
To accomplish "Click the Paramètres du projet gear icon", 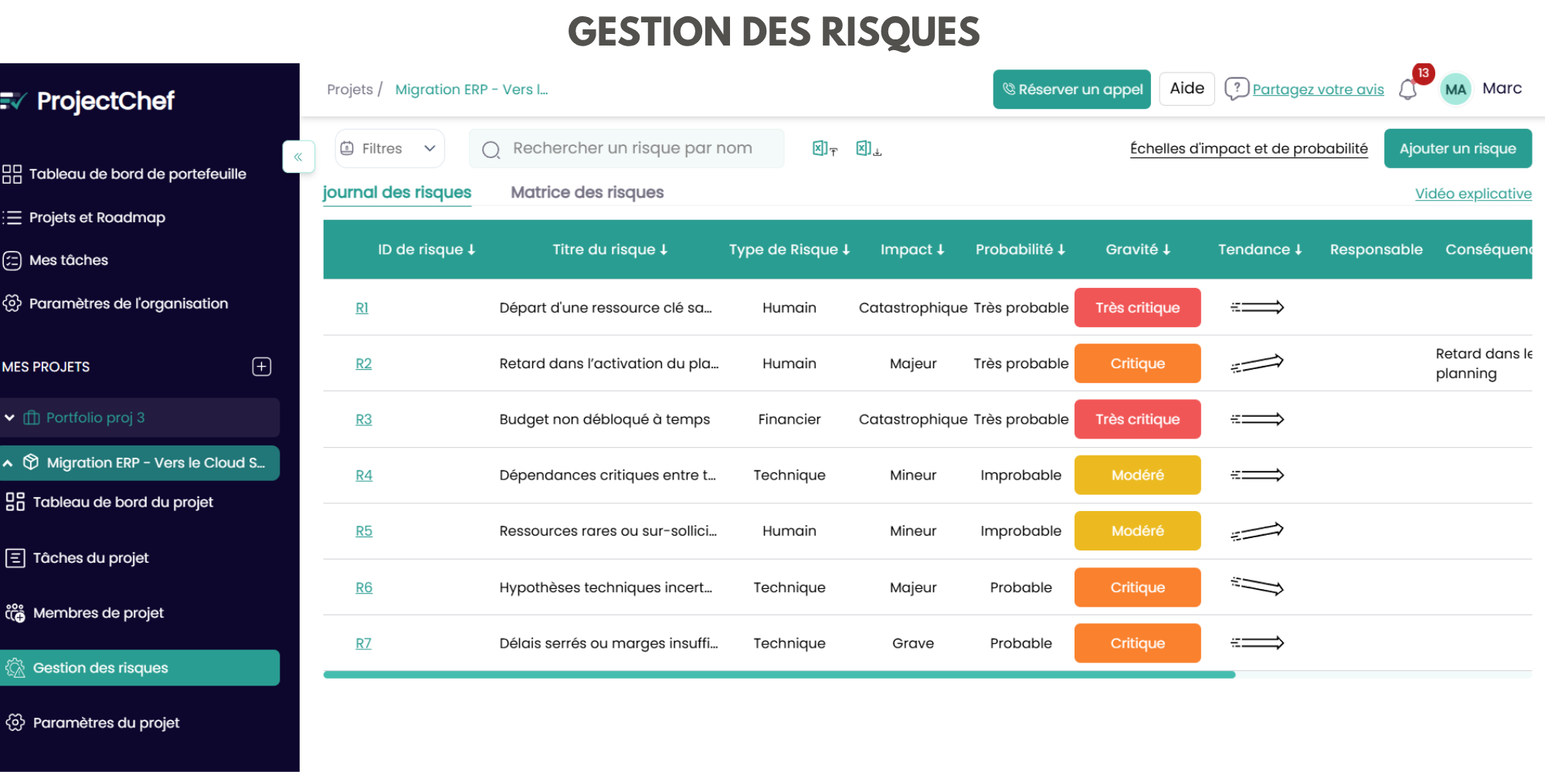I will (x=15, y=723).
